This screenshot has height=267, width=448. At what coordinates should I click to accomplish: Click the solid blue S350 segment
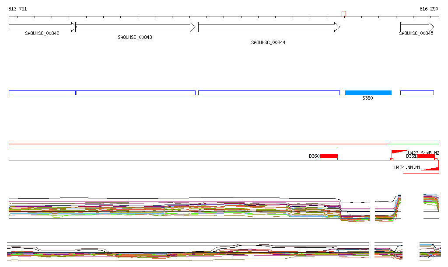pos(368,93)
